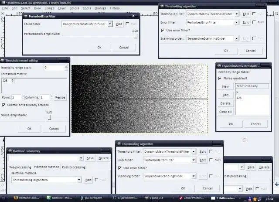
Task: Click Edit next to the Child filter
Action: (119, 24)
